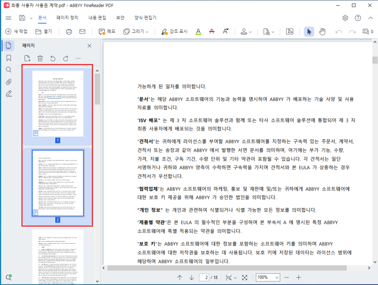This screenshot has height=285, width=378.
Task: Open the 페이지 정리 tab
Action: tap(67, 18)
